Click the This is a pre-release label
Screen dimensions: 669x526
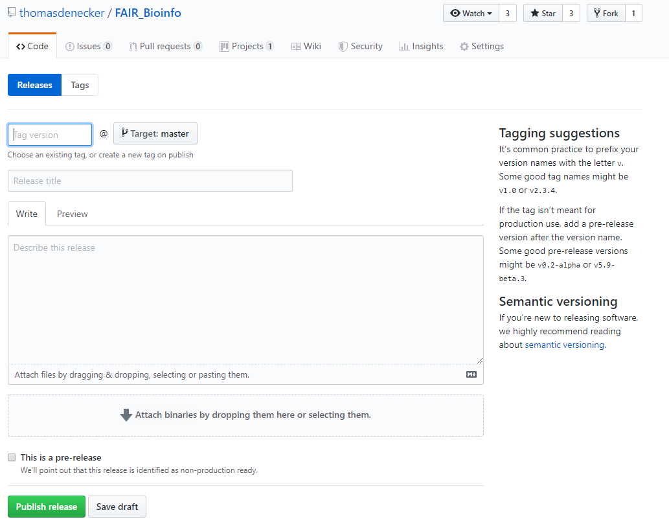coord(61,457)
